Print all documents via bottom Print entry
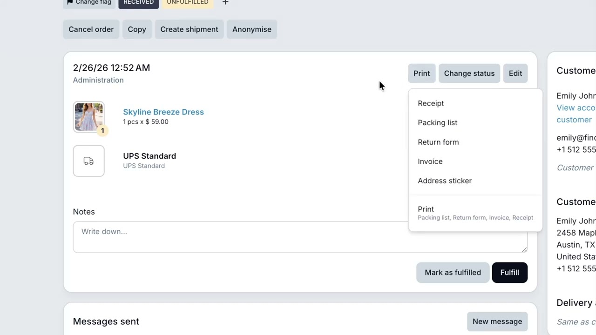The width and height of the screenshot is (596, 335). (x=475, y=213)
